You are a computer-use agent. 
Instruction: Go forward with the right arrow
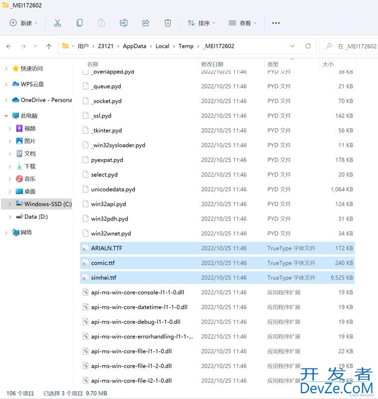(23, 46)
